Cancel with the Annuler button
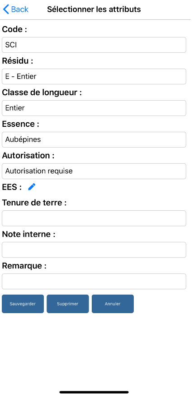 113,304
